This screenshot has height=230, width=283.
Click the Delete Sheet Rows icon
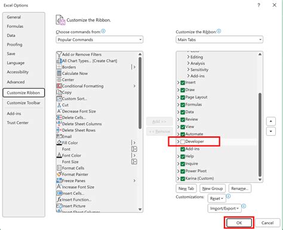59,130
